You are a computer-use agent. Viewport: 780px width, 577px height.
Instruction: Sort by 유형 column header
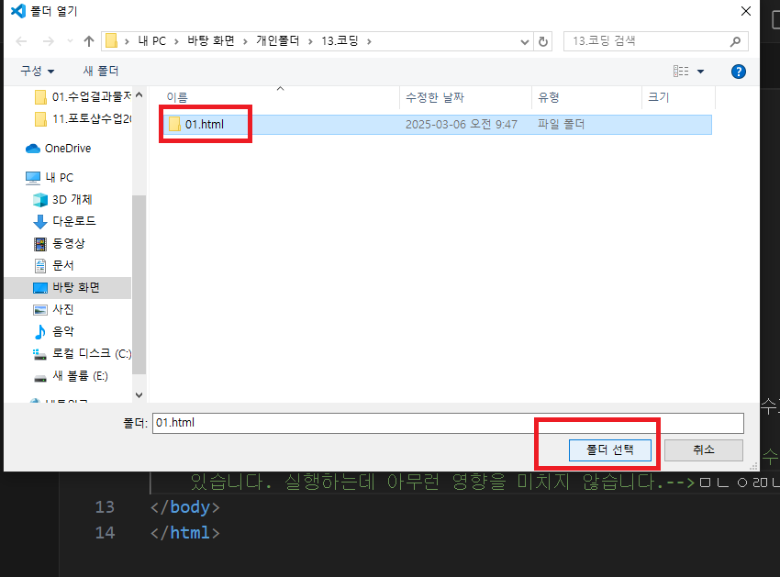(x=549, y=97)
